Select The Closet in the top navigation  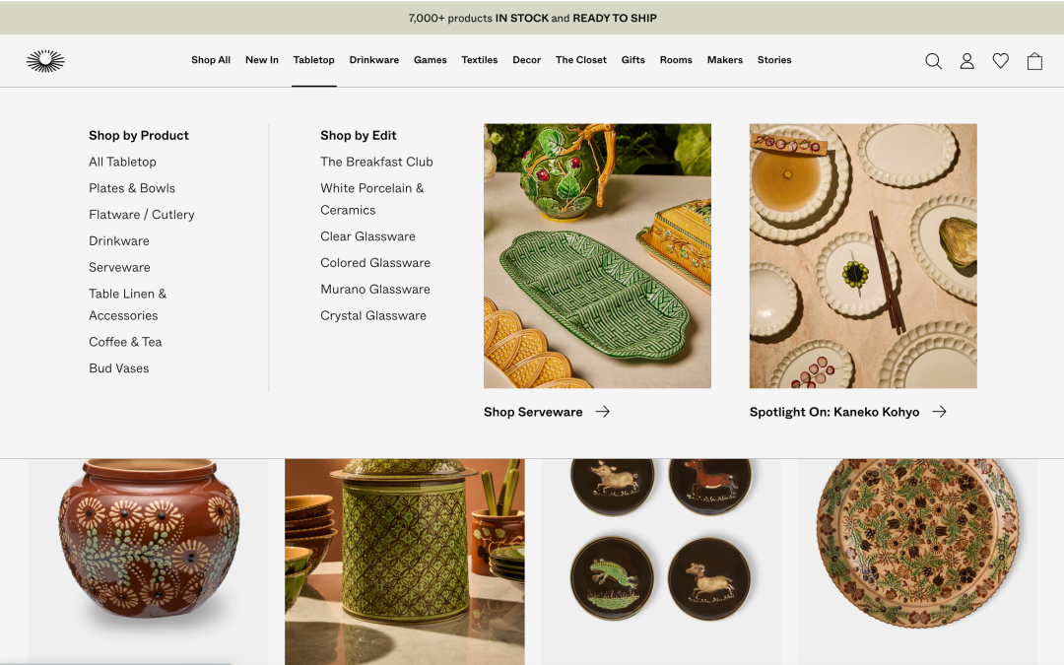pos(581,60)
